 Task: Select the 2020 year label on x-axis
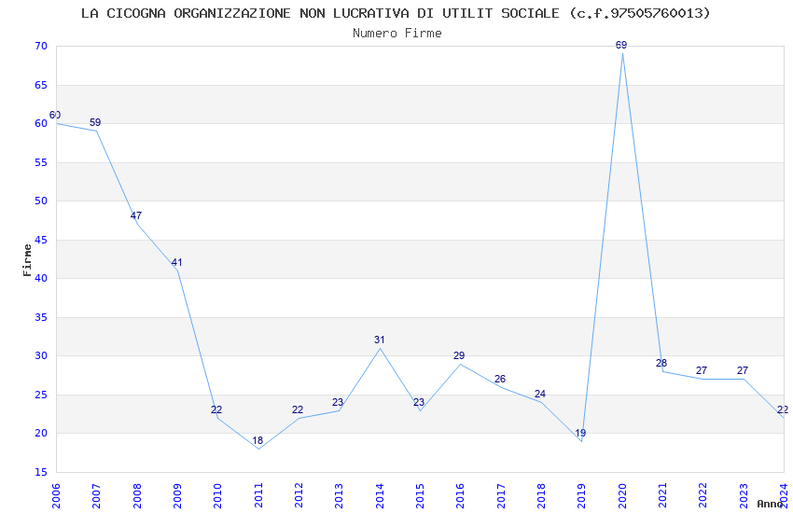click(622, 496)
